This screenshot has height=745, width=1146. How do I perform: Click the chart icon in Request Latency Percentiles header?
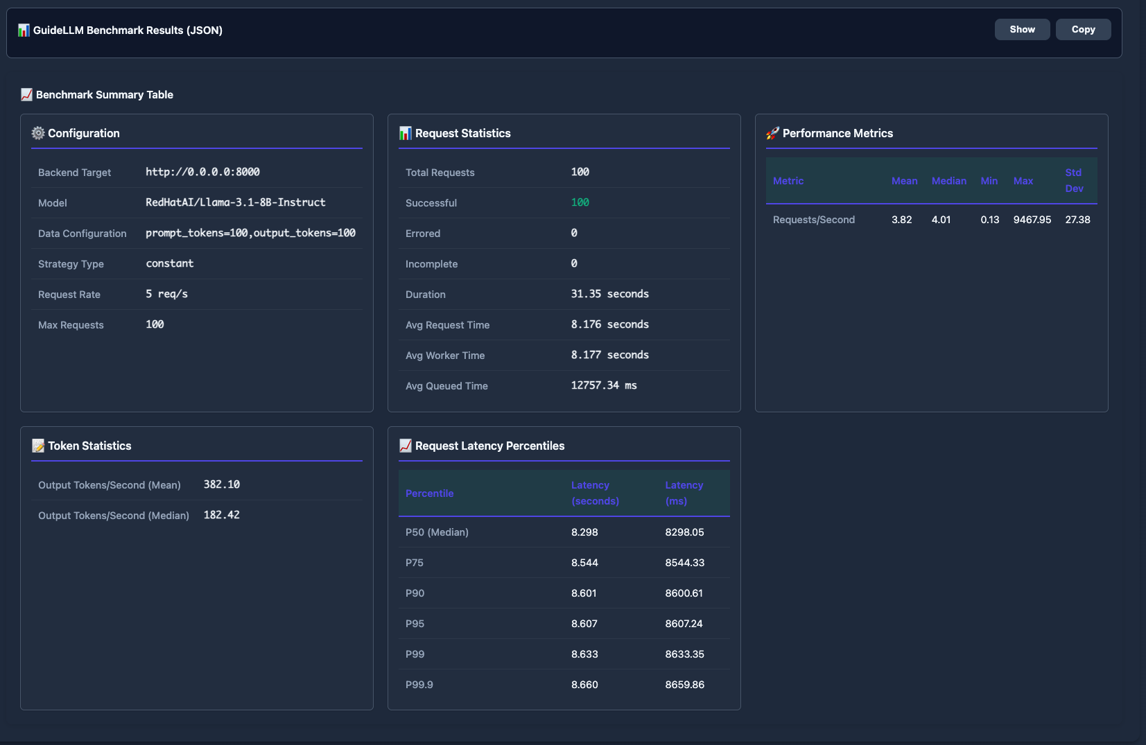click(406, 446)
